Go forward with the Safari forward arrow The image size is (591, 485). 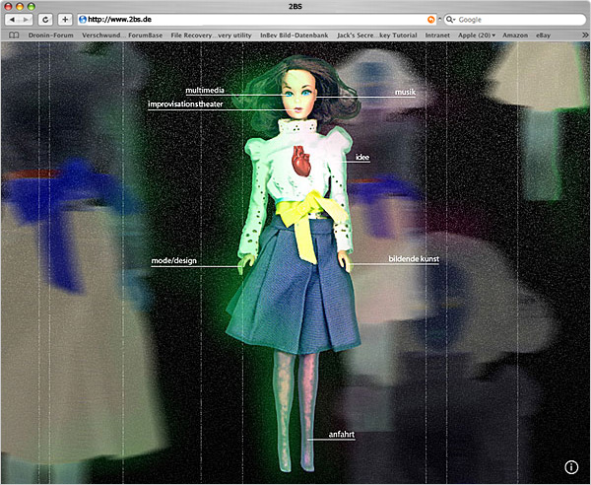point(26,20)
